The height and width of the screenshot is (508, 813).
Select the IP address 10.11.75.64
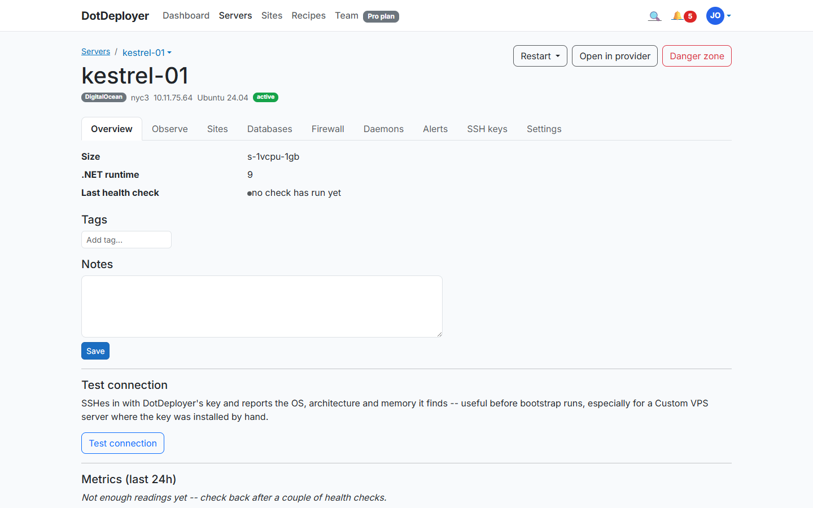[173, 98]
